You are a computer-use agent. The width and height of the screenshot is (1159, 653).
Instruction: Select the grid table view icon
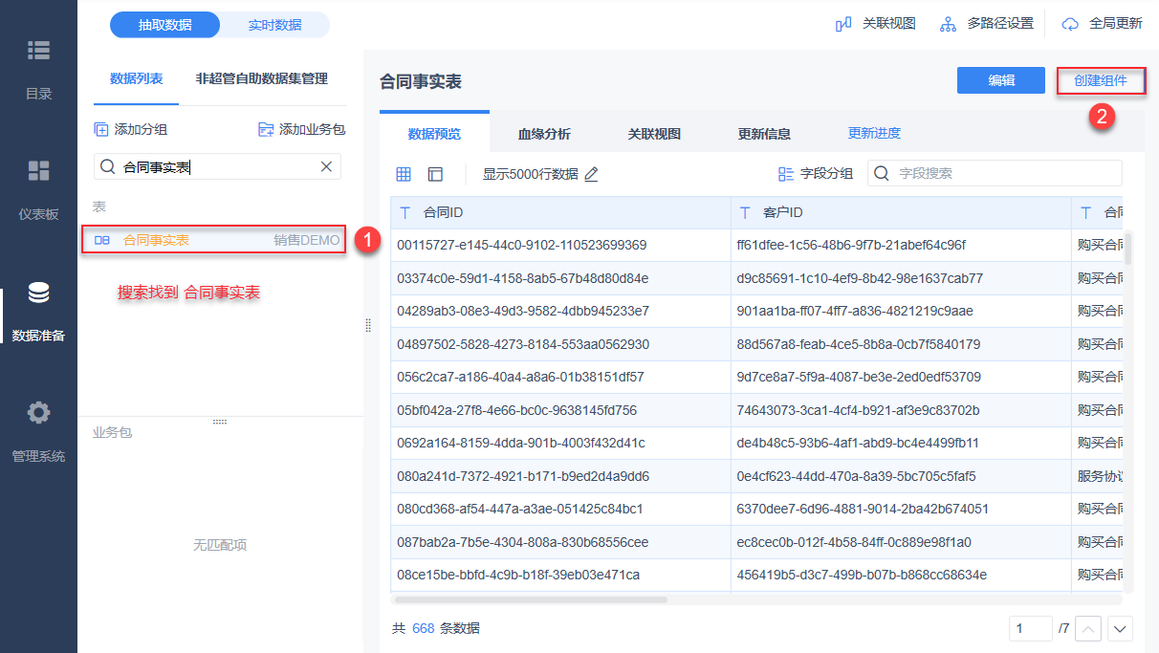(x=404, y=174)
